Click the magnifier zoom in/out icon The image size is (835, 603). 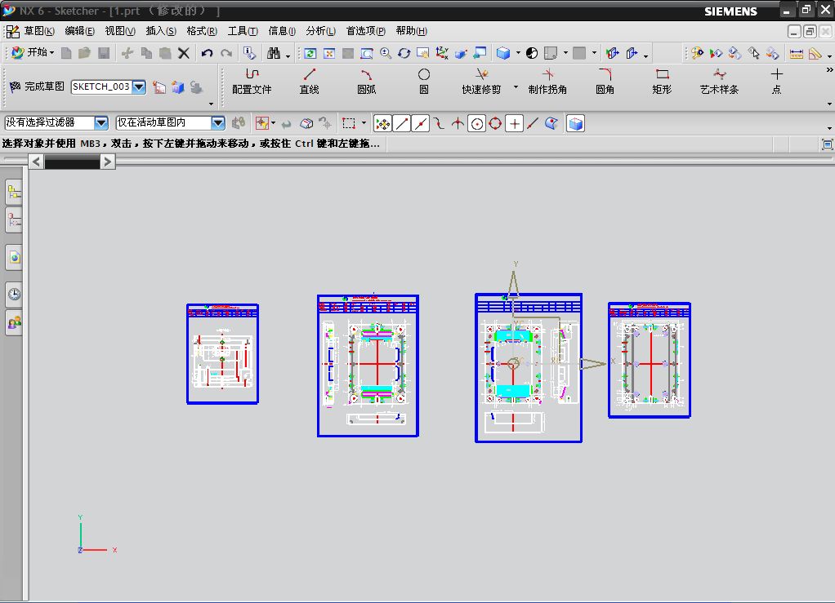pyautogui.click(x=386, y=53)
